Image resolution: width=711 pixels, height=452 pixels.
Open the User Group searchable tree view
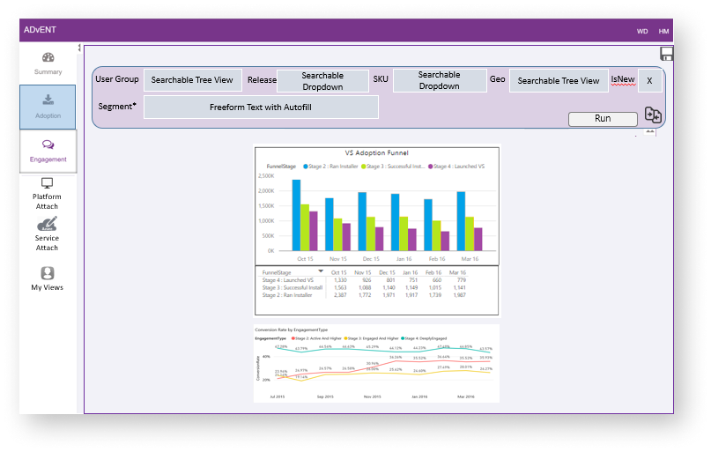click(x=193, y=80)
